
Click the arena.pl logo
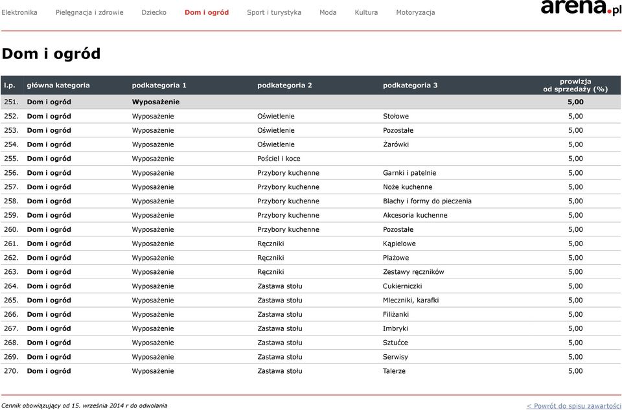point(581,7)
